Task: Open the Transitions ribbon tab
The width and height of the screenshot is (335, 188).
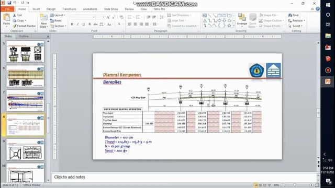Action: pos(69,9)
